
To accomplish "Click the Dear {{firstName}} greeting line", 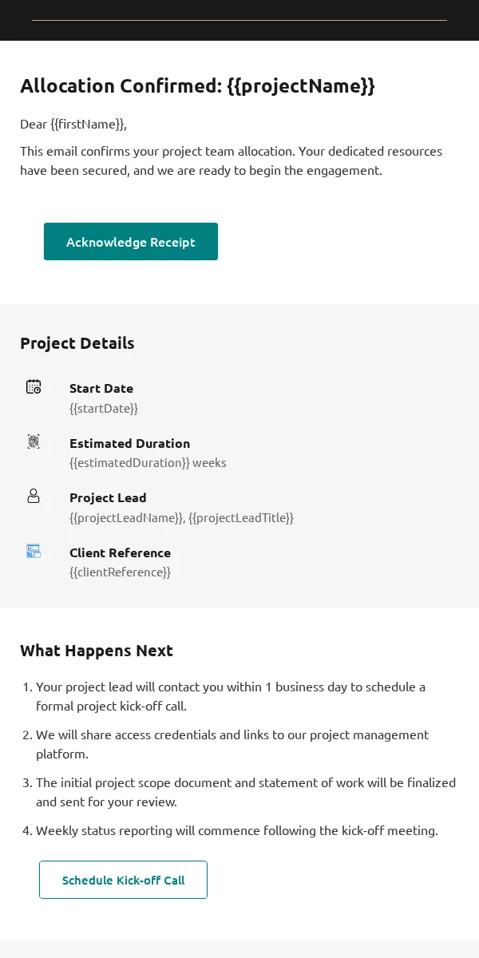I will [x=73, y=124].
